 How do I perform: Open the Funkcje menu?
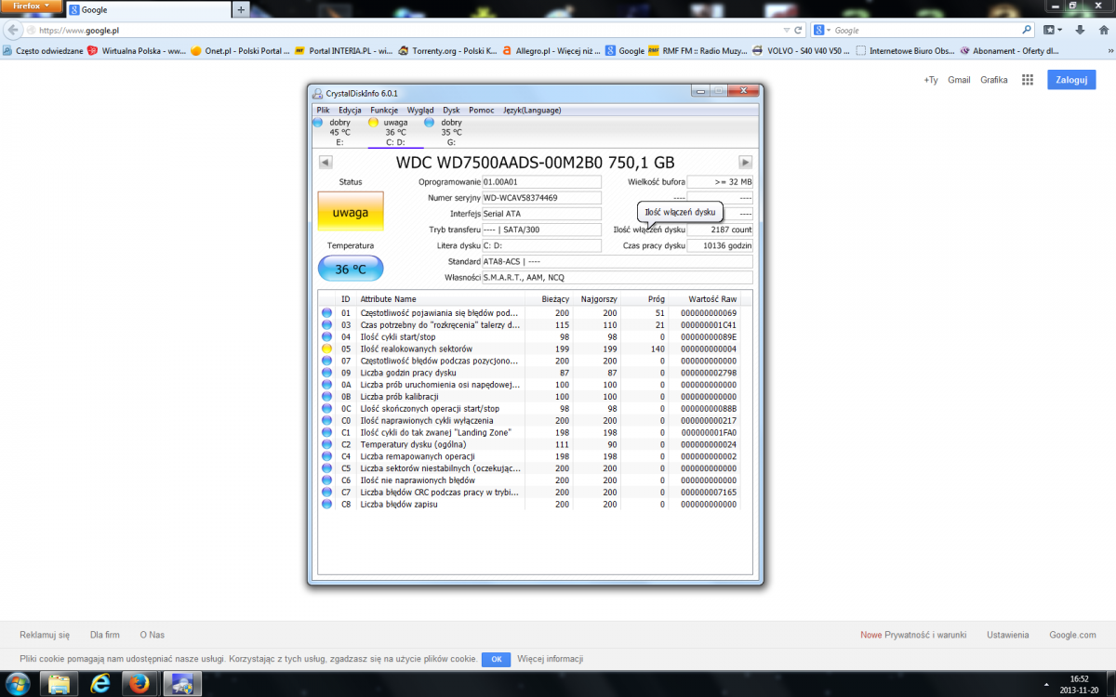(384, 110)
